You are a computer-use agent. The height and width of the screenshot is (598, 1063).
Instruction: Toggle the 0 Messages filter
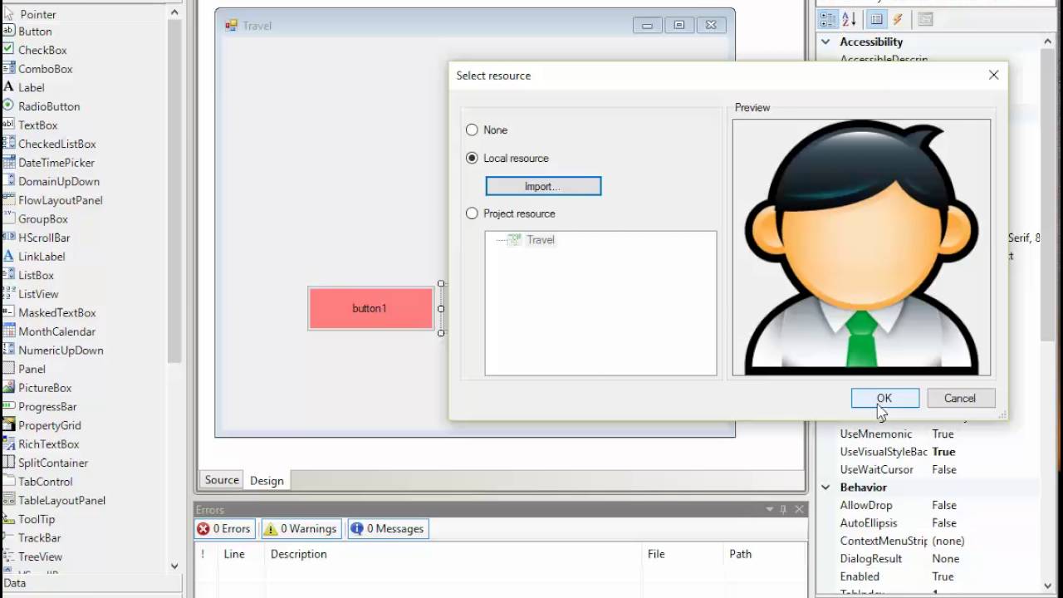387,528
